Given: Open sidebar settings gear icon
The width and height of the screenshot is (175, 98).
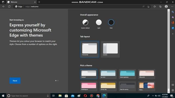Looking at the screenshot, I should [173, 90].
